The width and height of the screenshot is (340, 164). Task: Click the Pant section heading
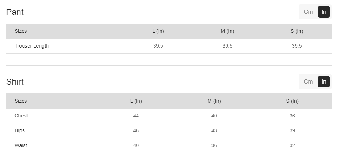click(15, 12)
